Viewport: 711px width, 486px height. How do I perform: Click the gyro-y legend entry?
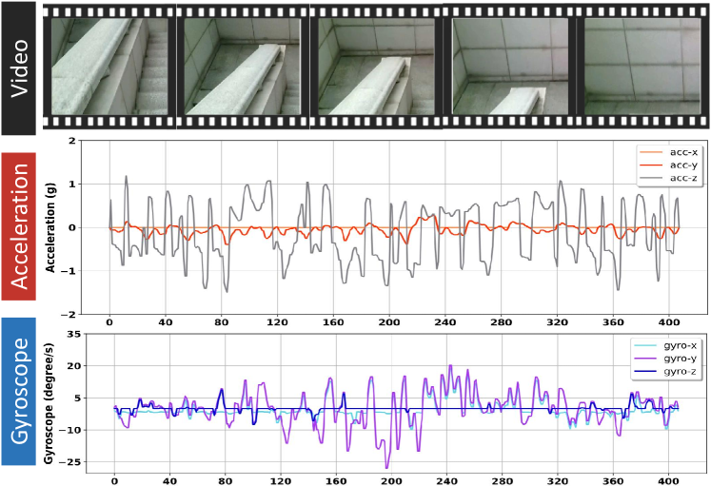point(665,359)
